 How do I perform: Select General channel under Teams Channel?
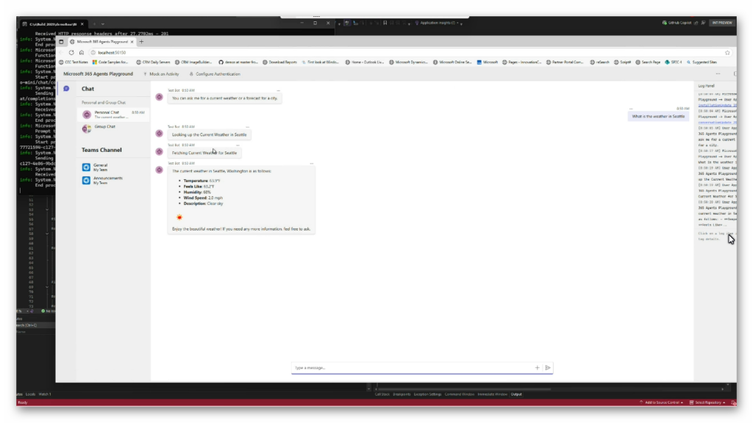pyautogui.click(x=113, y=167)
